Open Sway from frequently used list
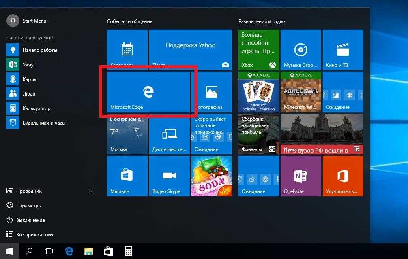 pos(28,65)
